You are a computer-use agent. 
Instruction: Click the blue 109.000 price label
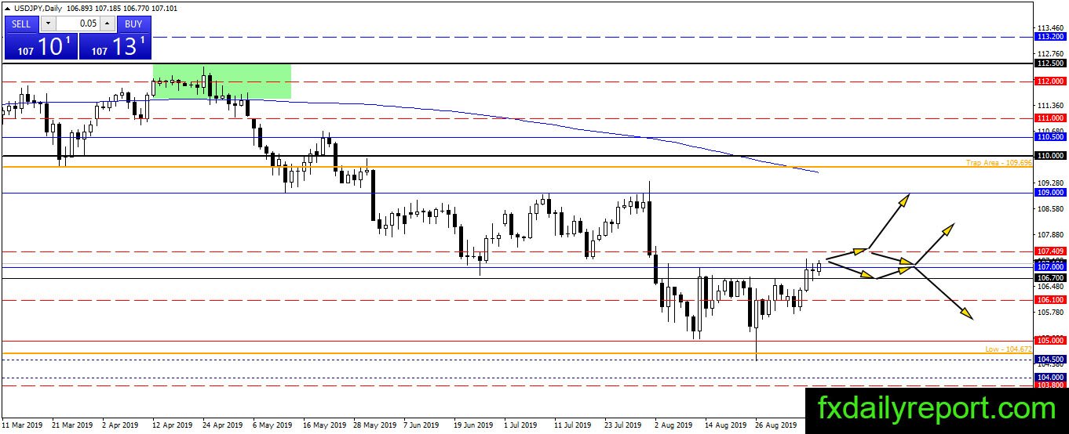coord(1050,192)
